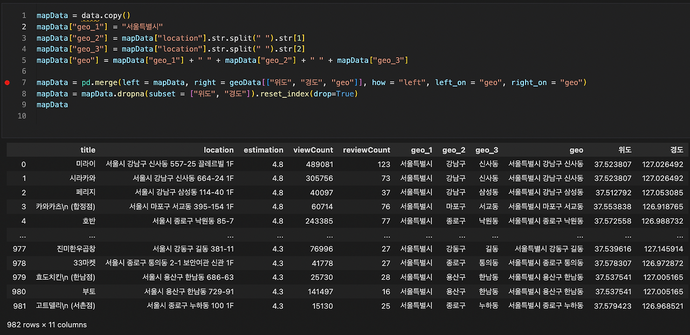Click geo cell 서울특별시 마포구 서교동
The height and width of the screenshot is (335, 690).
click(546, 206)
